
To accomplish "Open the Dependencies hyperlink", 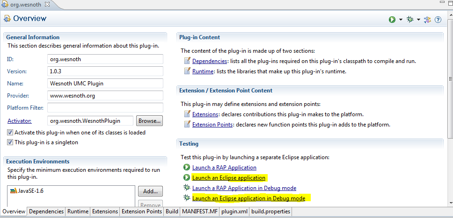I will 210,61.
